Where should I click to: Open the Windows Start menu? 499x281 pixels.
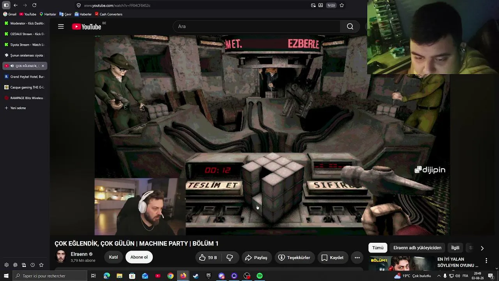click(x=6, y=276)
